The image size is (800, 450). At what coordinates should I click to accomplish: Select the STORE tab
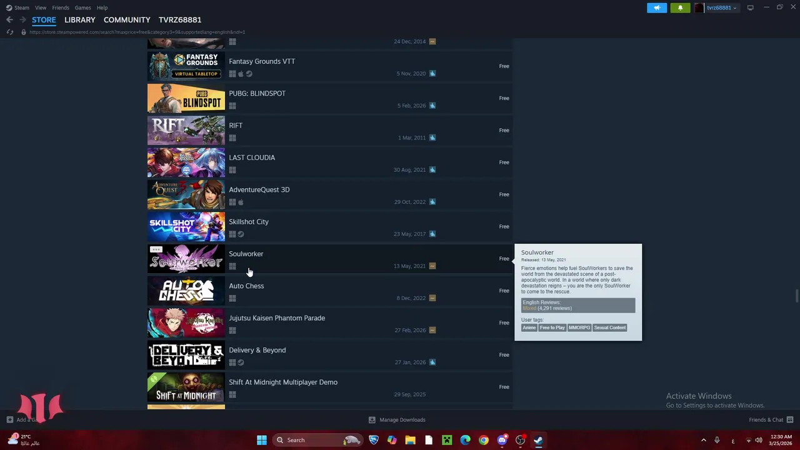click(44, 20)
